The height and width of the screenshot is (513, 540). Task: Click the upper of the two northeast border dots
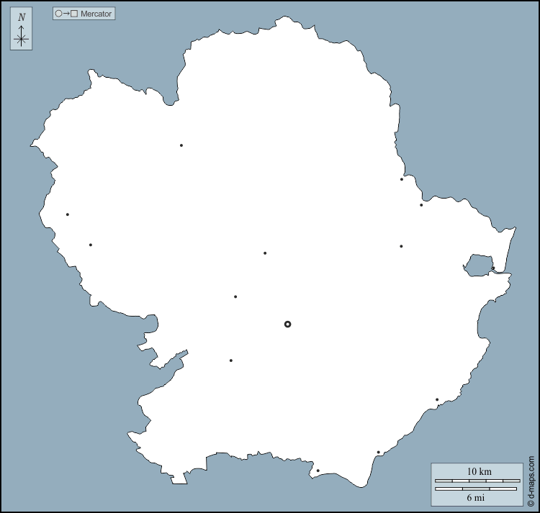[x=402, y=179]
